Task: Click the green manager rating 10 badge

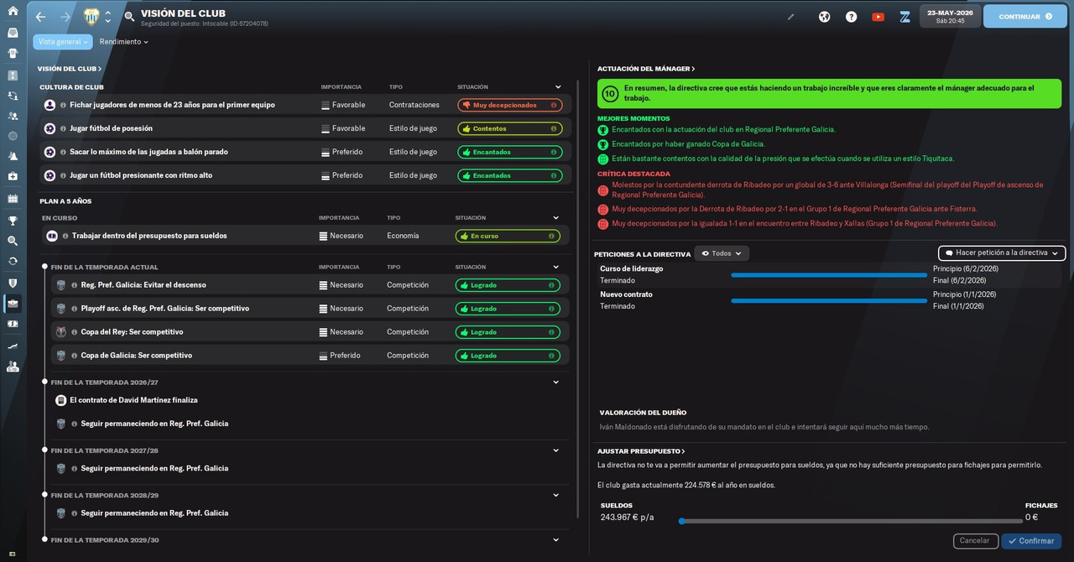Action: click(610, 93)
